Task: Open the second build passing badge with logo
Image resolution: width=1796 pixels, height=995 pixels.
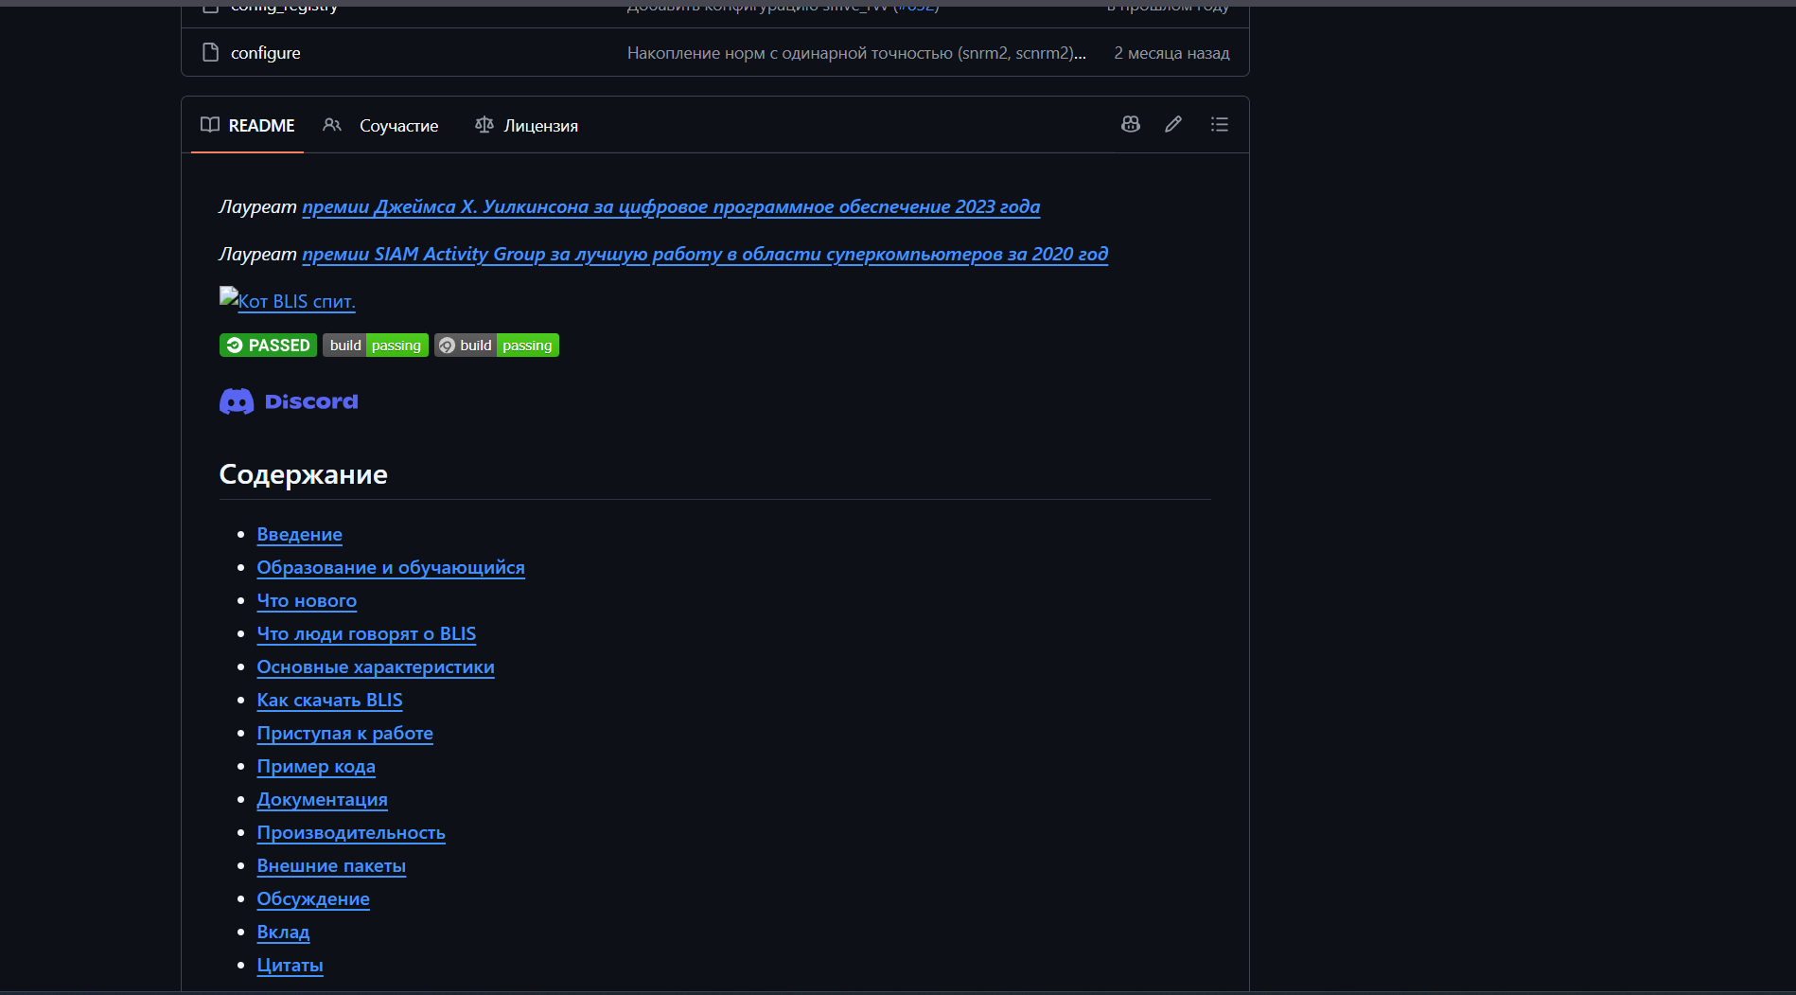Action: click(x=497, y=346)
